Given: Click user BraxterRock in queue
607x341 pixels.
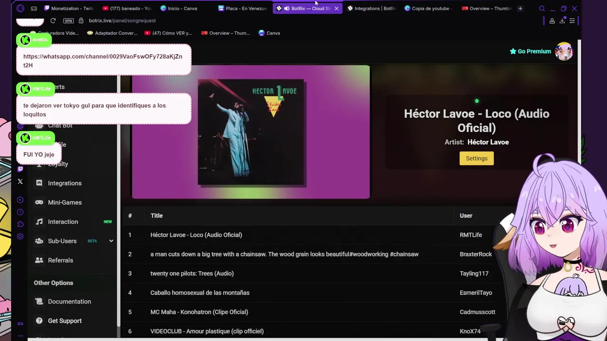Looking at the screenshot, I should pos(476,254).
